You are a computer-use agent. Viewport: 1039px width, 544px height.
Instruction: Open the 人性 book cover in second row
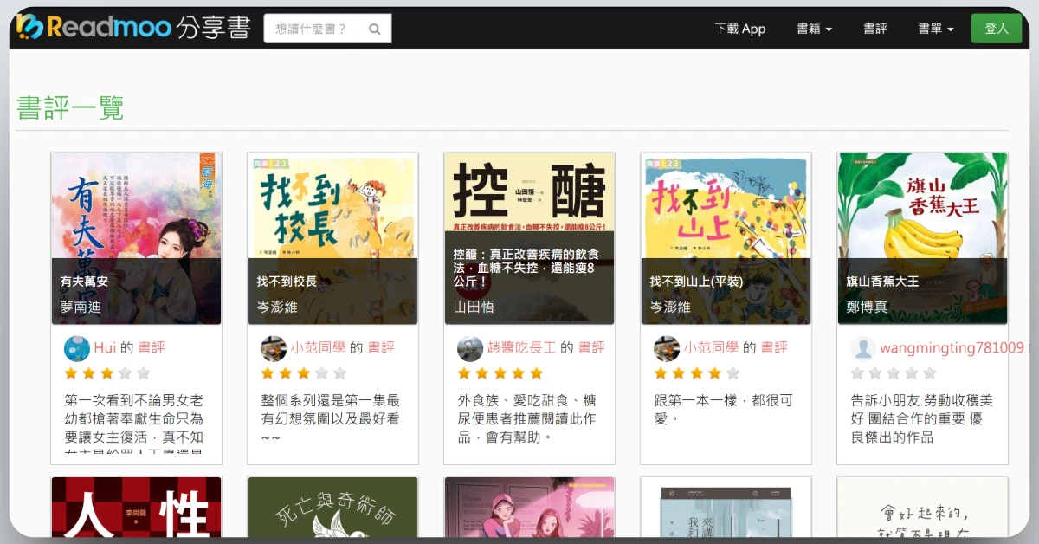click(x=136, y=507)
